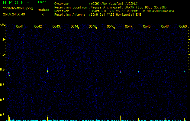Screen dimensions: 190x121
Task: Click the tall yellow intensity spike at bottom left
Action: pyautogui.click(x=9, y=118)
